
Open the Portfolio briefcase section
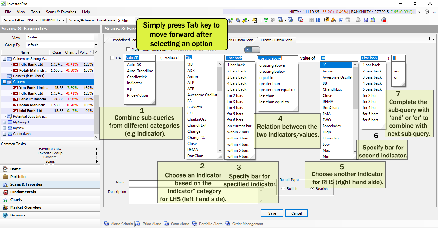[x=18, y=177]
